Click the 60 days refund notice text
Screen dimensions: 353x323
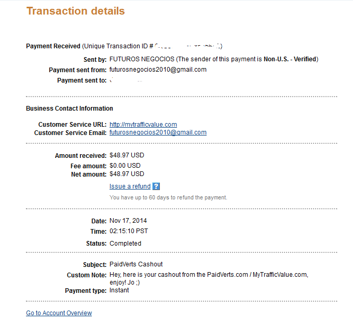(x=168, y=198)
